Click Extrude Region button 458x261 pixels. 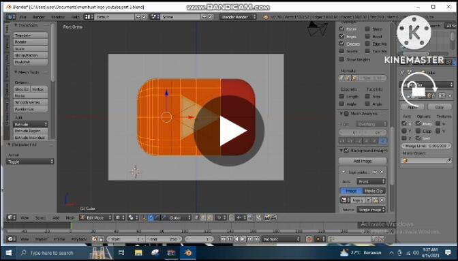tap(31, 131)
